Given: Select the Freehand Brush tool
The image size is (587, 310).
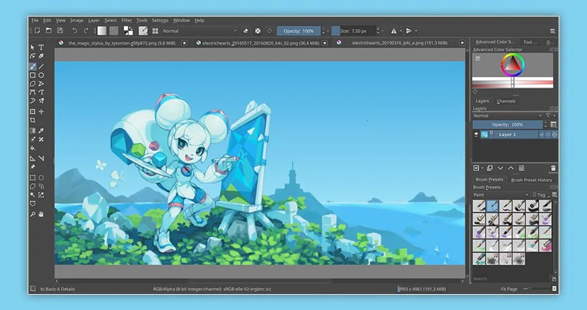Looking at the screenshot, I should tap(32, 67).
